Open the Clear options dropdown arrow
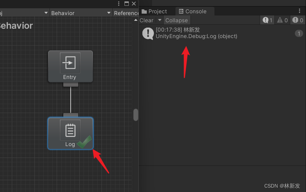This screenshot has height=192, width=306. coord(160,20)
